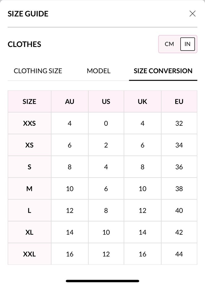Click EU value 44 in XXL row
This screenshot has height=285, width=205.
pos(179,254)
